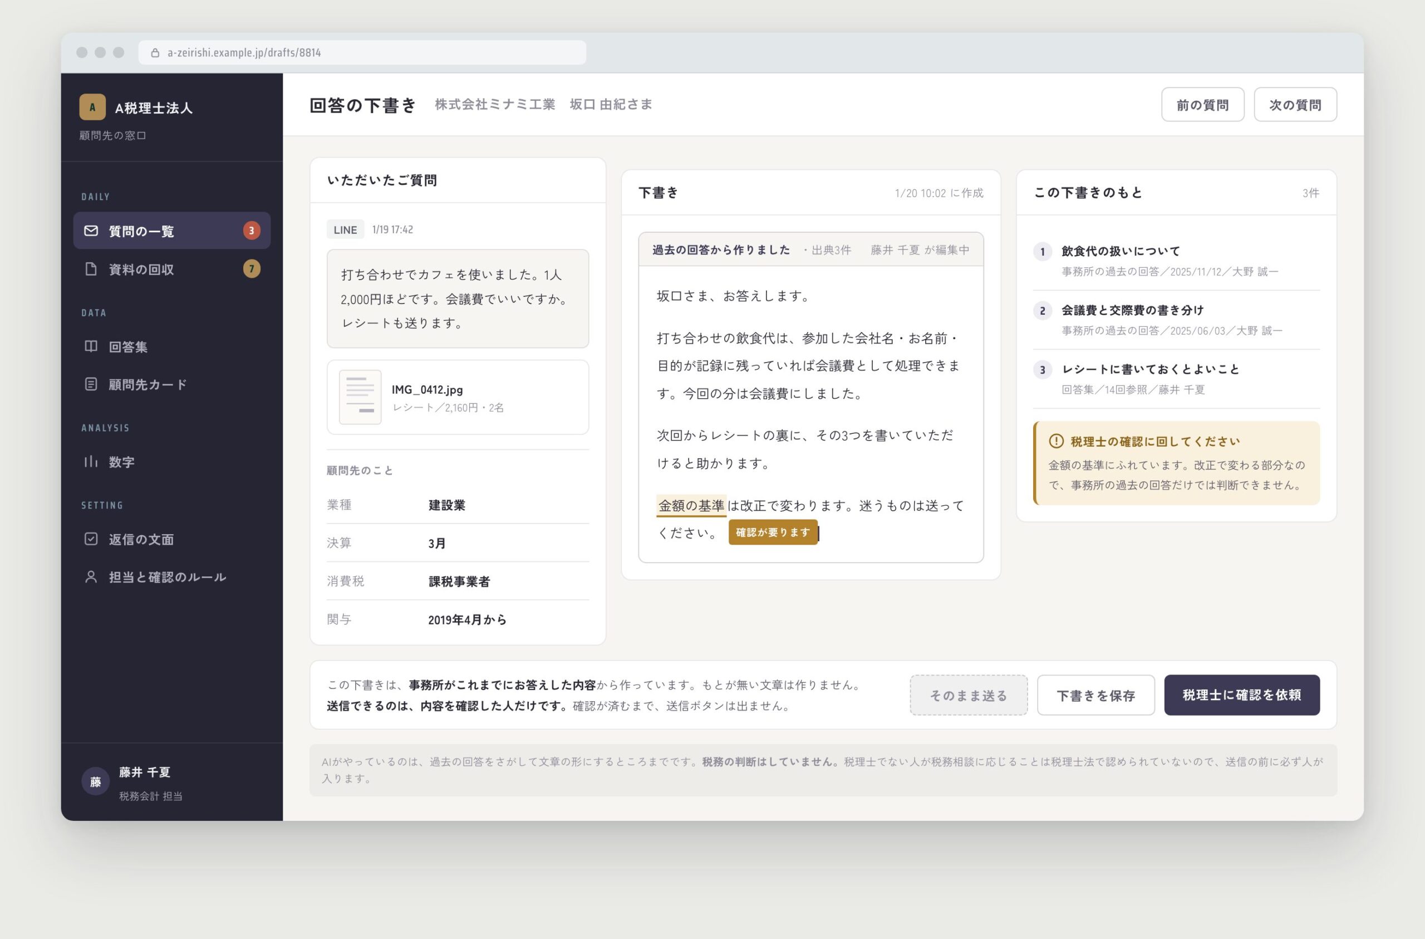Click 税理士に確認を依頼 button
The width and height of the screenshot is (1425, 939).
[1242, 695]
